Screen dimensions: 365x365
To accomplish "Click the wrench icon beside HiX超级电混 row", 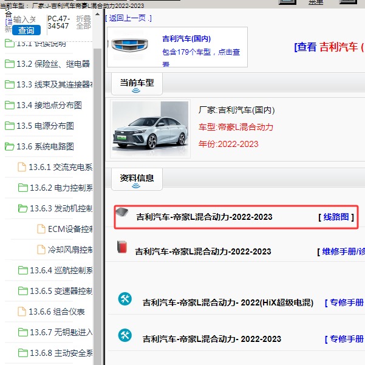I will tap(125, 299).
